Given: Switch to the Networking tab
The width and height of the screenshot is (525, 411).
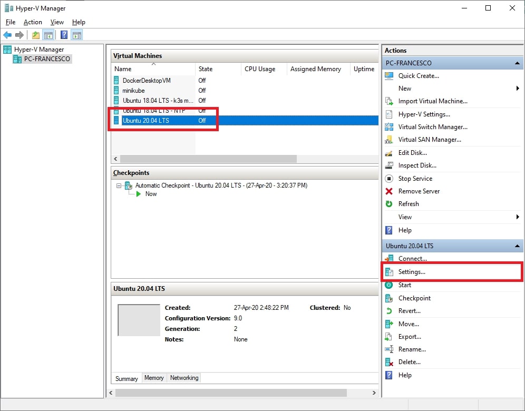Looking at the screenshot, I should [184, 378].
